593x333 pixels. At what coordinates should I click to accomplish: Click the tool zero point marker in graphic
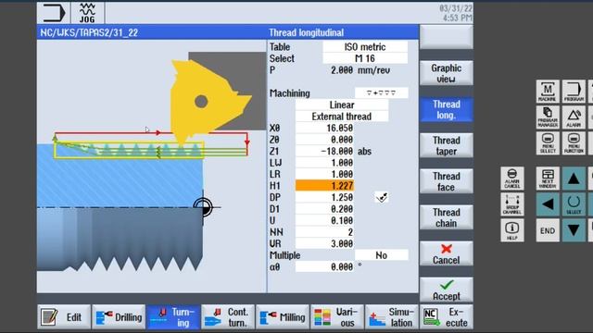[203, 207]
